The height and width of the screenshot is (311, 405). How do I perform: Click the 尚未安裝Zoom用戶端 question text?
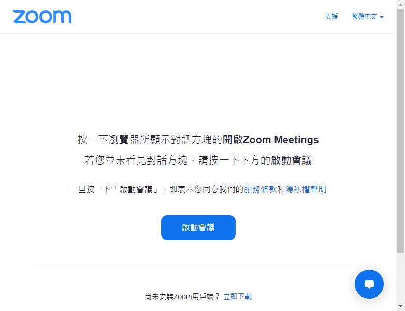click(182, 297)
